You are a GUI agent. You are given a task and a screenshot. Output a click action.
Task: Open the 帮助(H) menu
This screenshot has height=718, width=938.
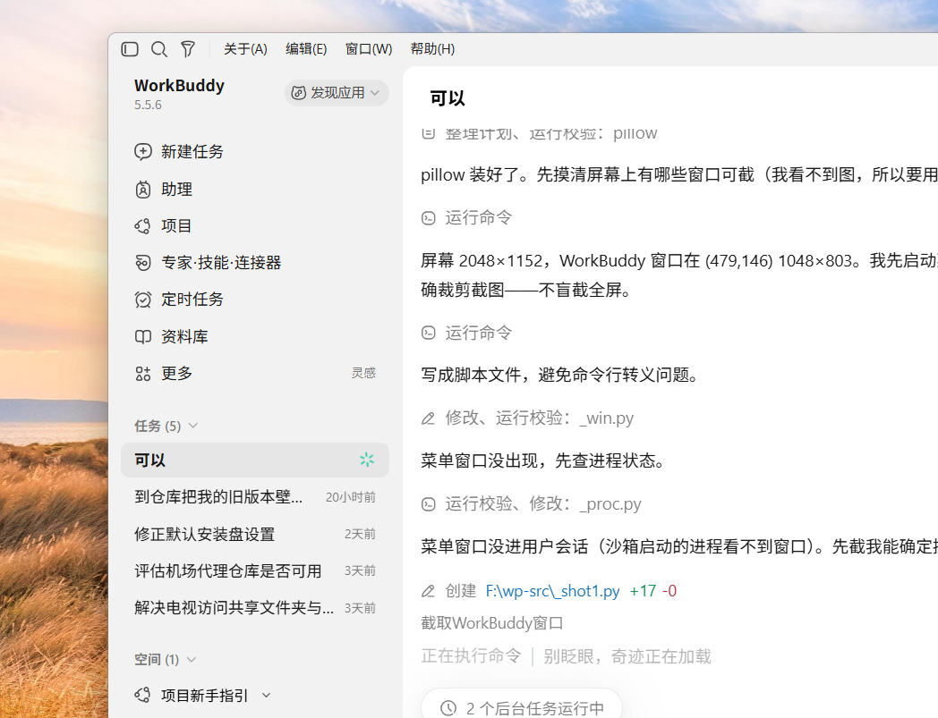pos(432,49)
